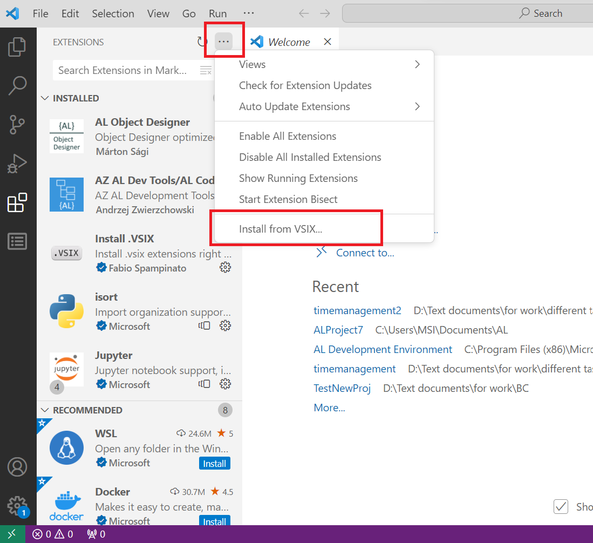
Task: Open Run and Debug view
Action: pos(17,164)
